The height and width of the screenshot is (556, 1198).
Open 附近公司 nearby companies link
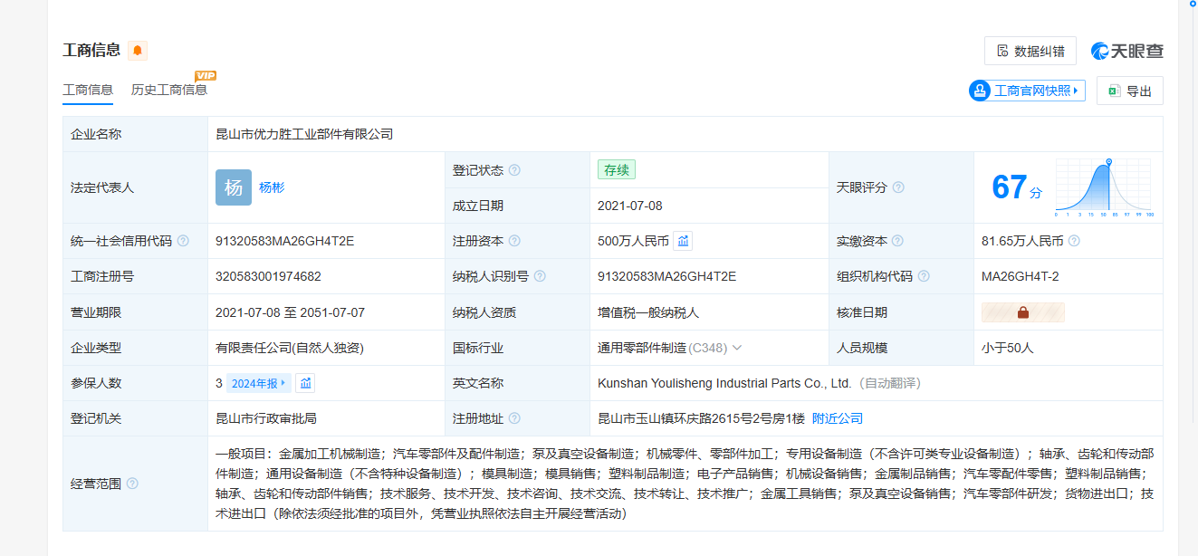tap(838, 418)
